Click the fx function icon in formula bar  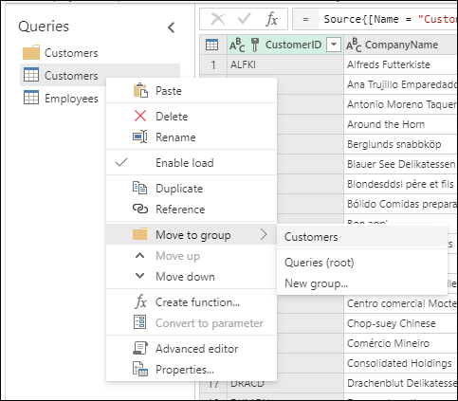coord(271,19)
